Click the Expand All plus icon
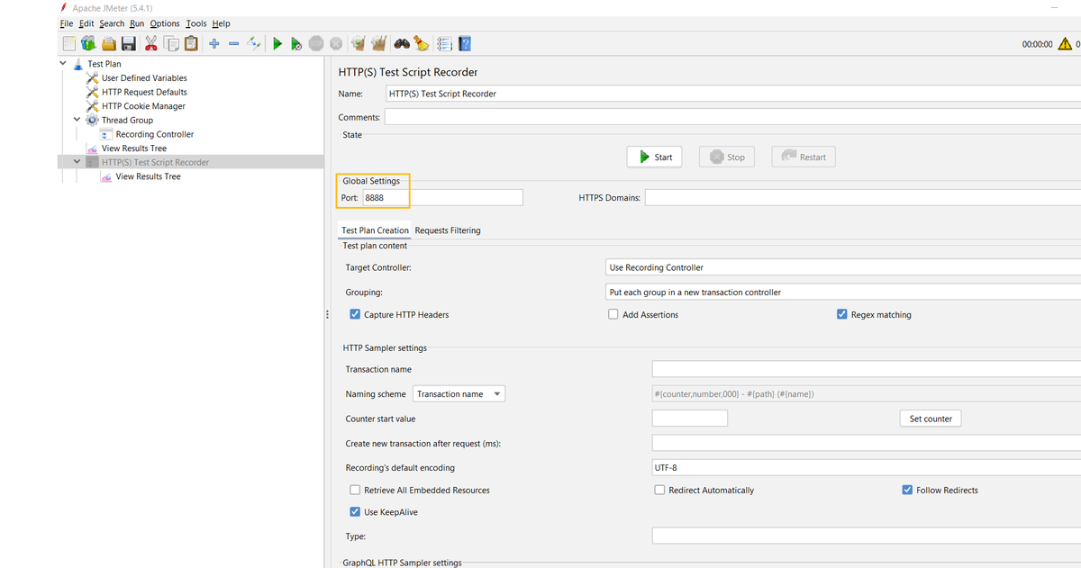This screenshot has height=568, width=1081. click(213, 43)
